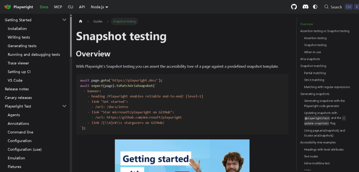Click the page.goto code line
359x172 pixels.
coord(121,80)
